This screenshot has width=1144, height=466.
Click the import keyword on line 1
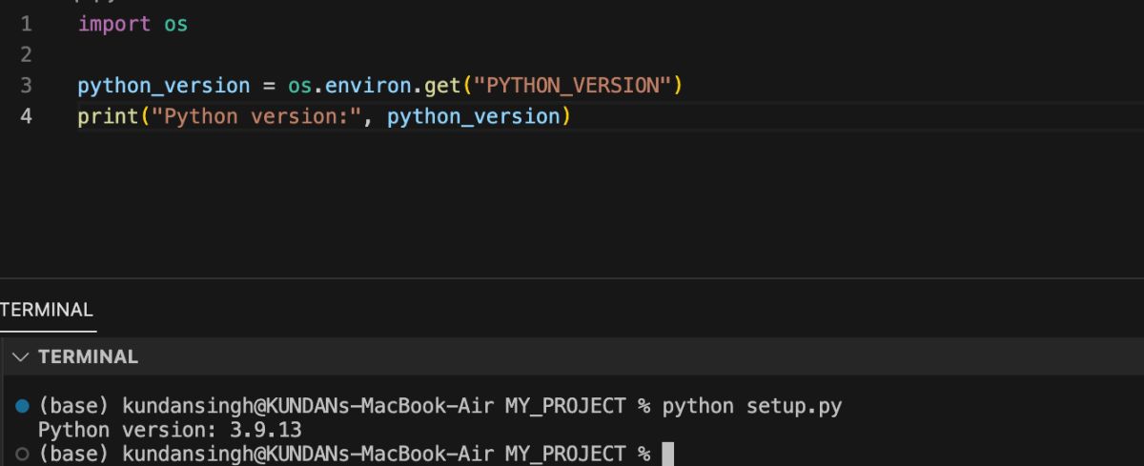113,24
